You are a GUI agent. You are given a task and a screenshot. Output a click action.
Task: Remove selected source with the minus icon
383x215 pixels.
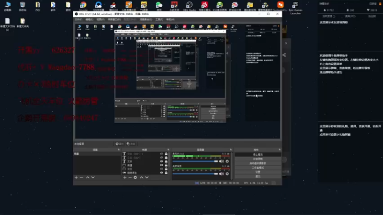point(130,177)
